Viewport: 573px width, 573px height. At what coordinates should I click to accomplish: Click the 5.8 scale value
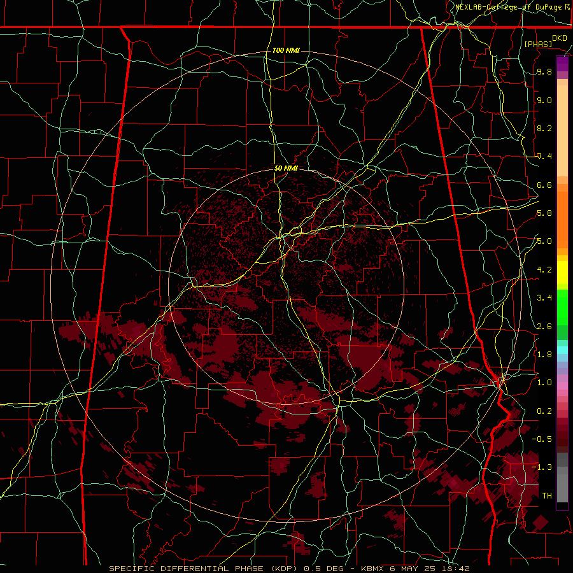[x=544, y=213]
